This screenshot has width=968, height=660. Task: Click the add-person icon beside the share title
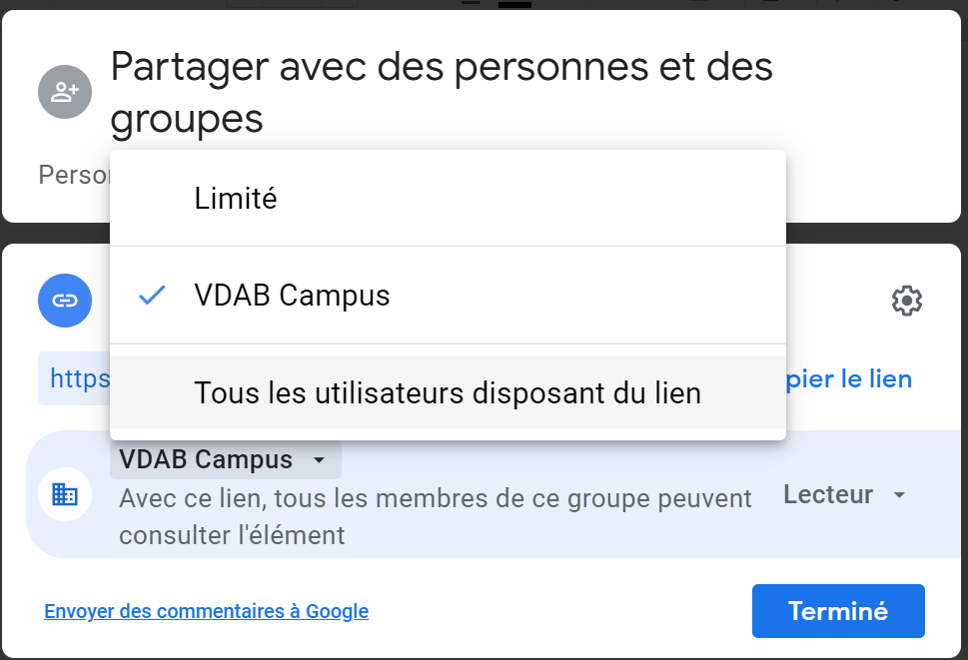(65, 92)
